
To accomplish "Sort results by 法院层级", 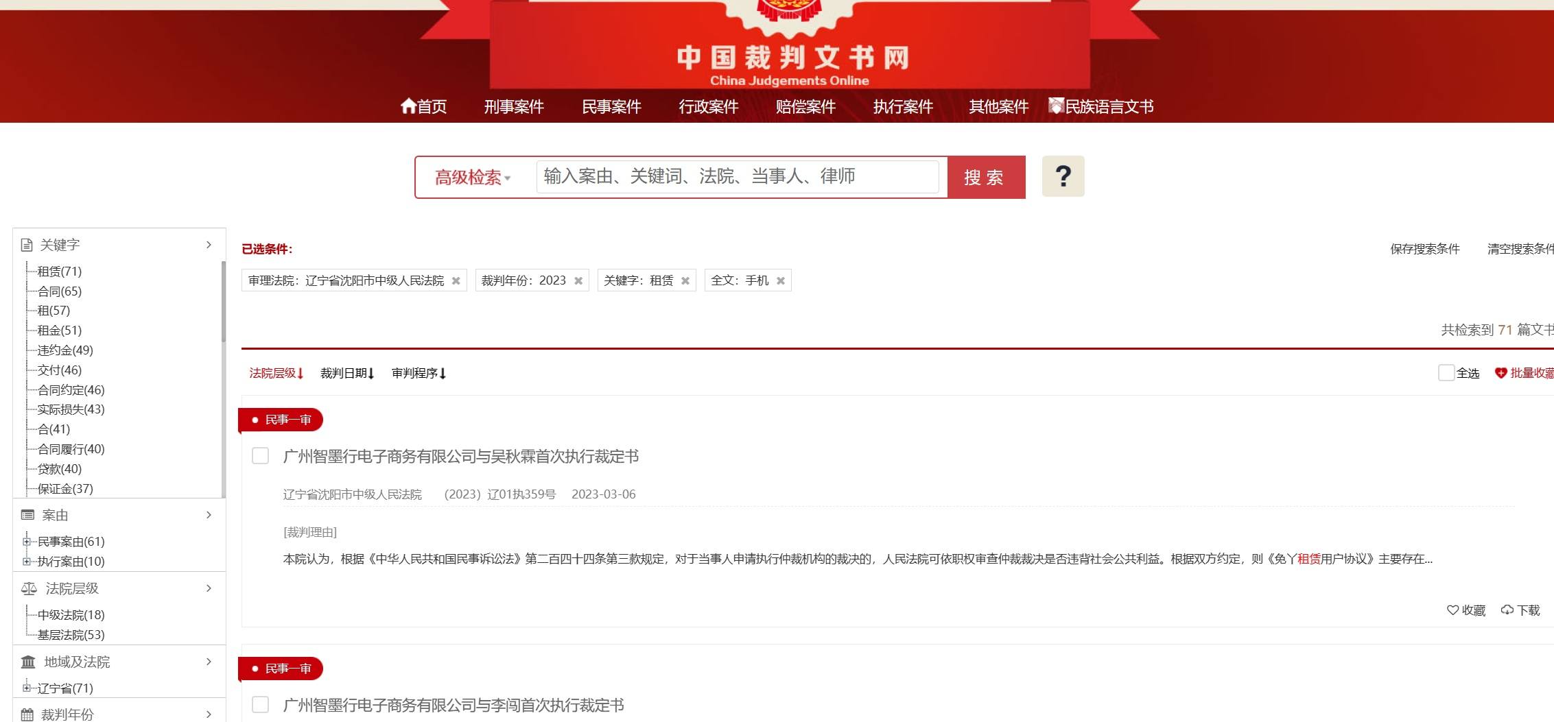I will [276, 373].
